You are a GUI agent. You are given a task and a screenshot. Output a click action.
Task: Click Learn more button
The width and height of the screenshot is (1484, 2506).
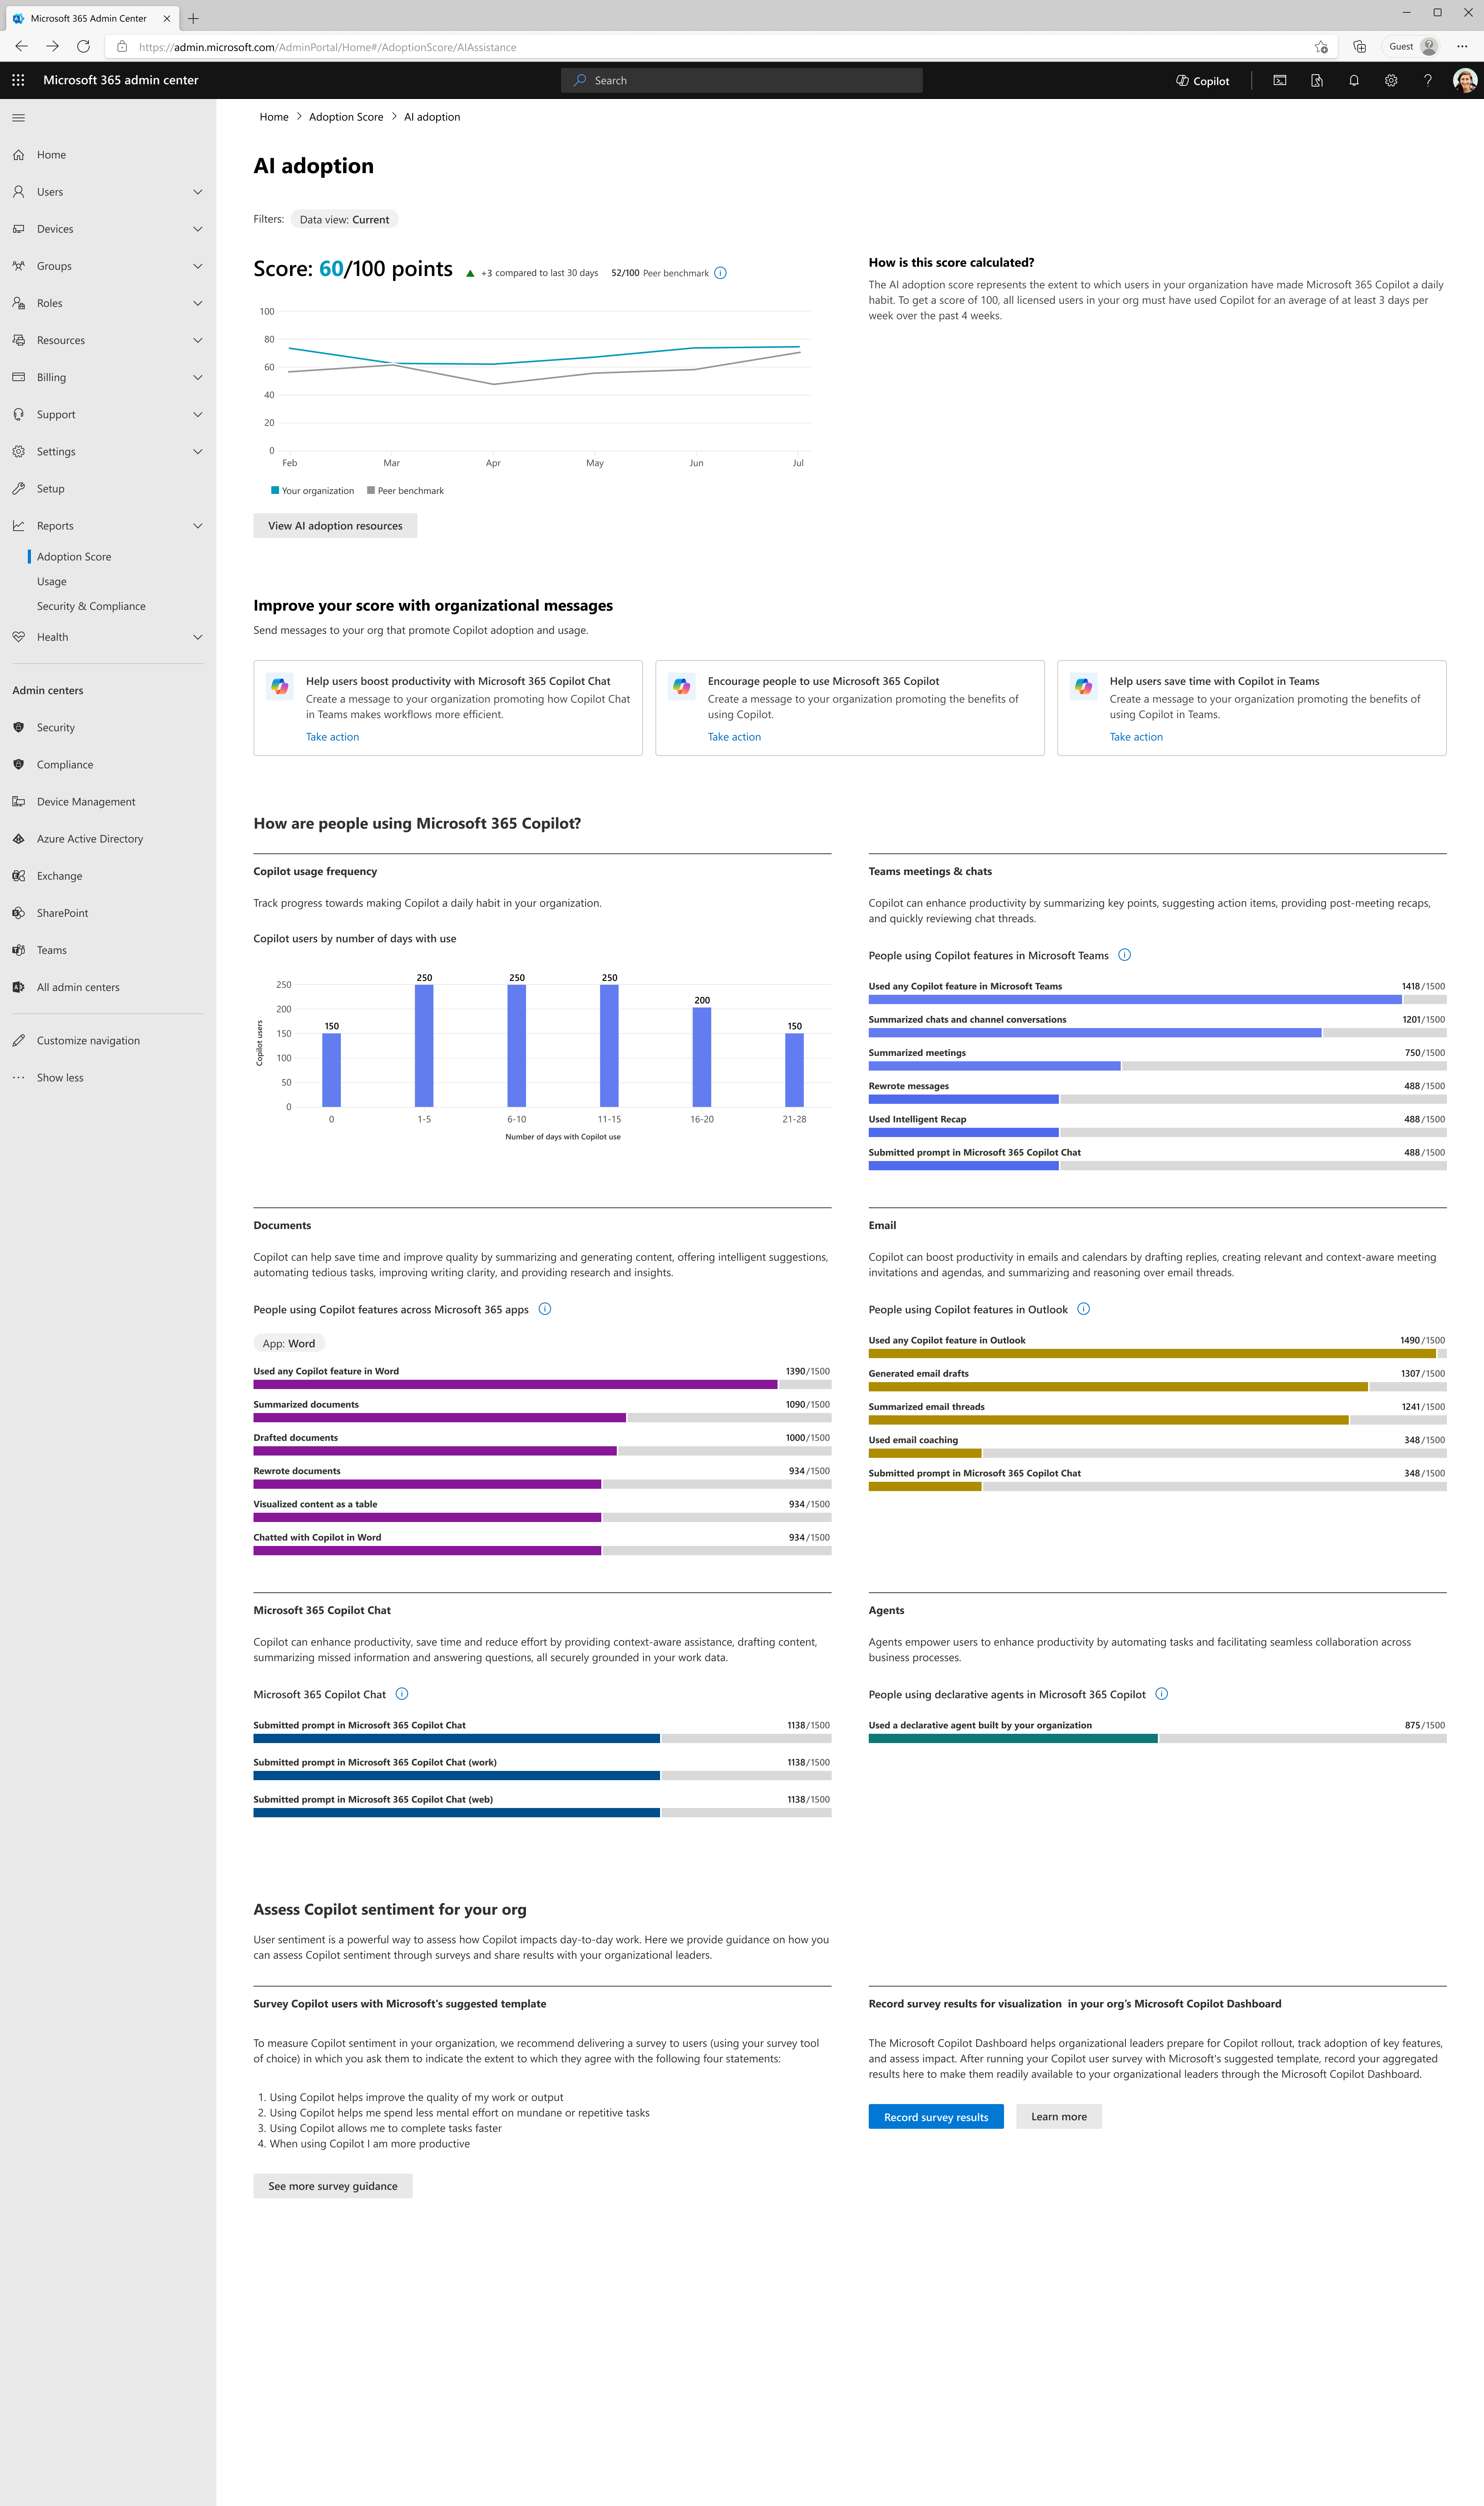(1059, 2117)
